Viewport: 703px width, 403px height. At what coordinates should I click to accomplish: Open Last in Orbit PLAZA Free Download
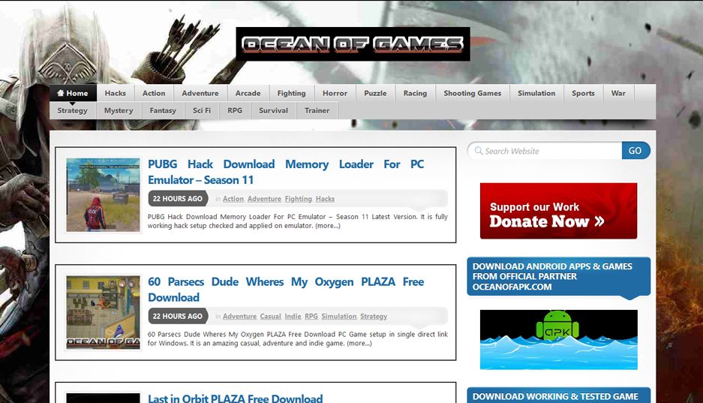pos(236,398)
